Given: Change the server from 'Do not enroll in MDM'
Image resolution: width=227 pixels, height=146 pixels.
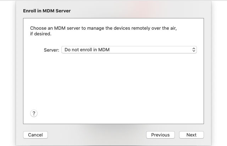Looking at the screenshot, I should click(x=129, y=50).
